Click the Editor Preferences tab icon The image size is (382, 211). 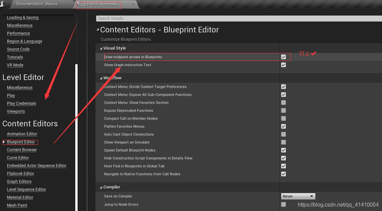[x=80, y=4]
